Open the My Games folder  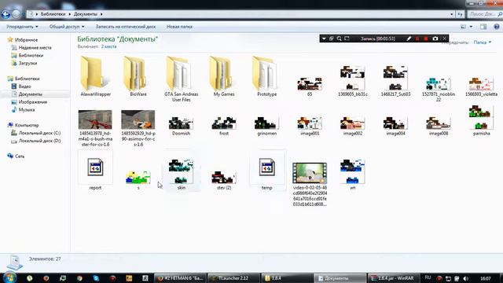click(224, 77)
